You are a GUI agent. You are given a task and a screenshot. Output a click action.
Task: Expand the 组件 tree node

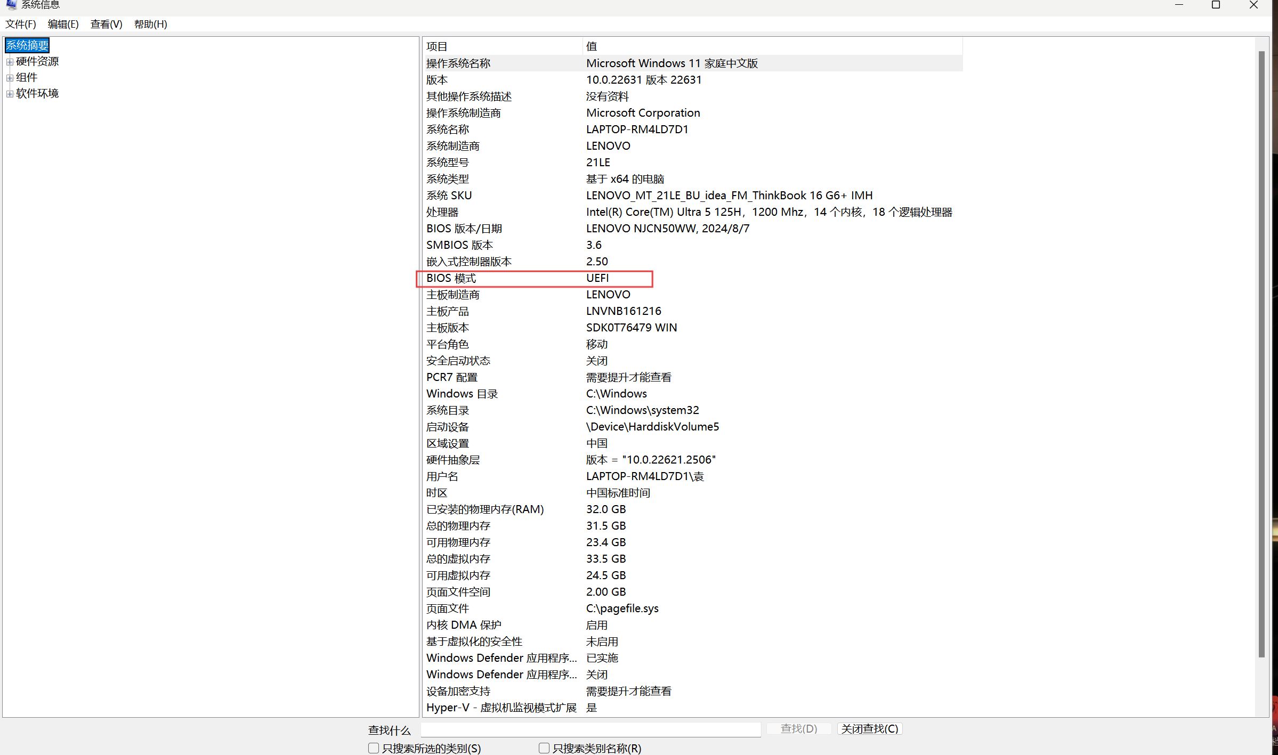10,77
